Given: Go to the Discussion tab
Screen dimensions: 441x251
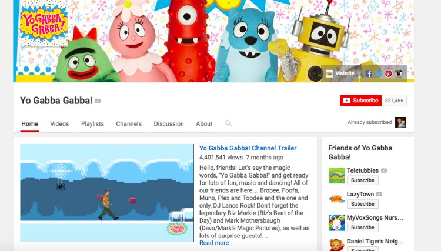Looking at the screenshot, I should [169, 124].
